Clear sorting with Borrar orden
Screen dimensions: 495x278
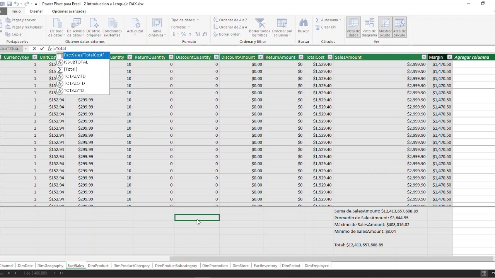227,34
